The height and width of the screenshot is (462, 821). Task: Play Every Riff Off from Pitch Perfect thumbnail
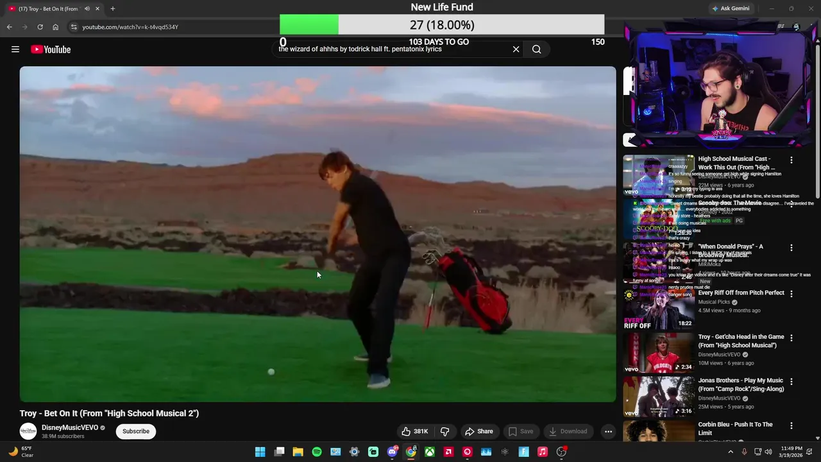point(659,309)
